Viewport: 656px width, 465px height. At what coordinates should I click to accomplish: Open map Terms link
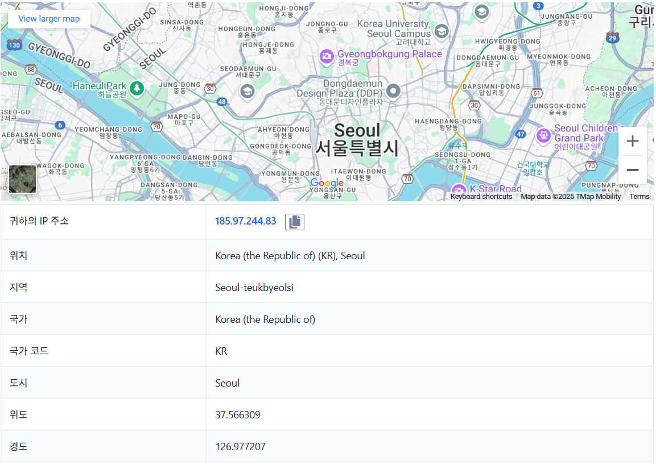[640, 197]
